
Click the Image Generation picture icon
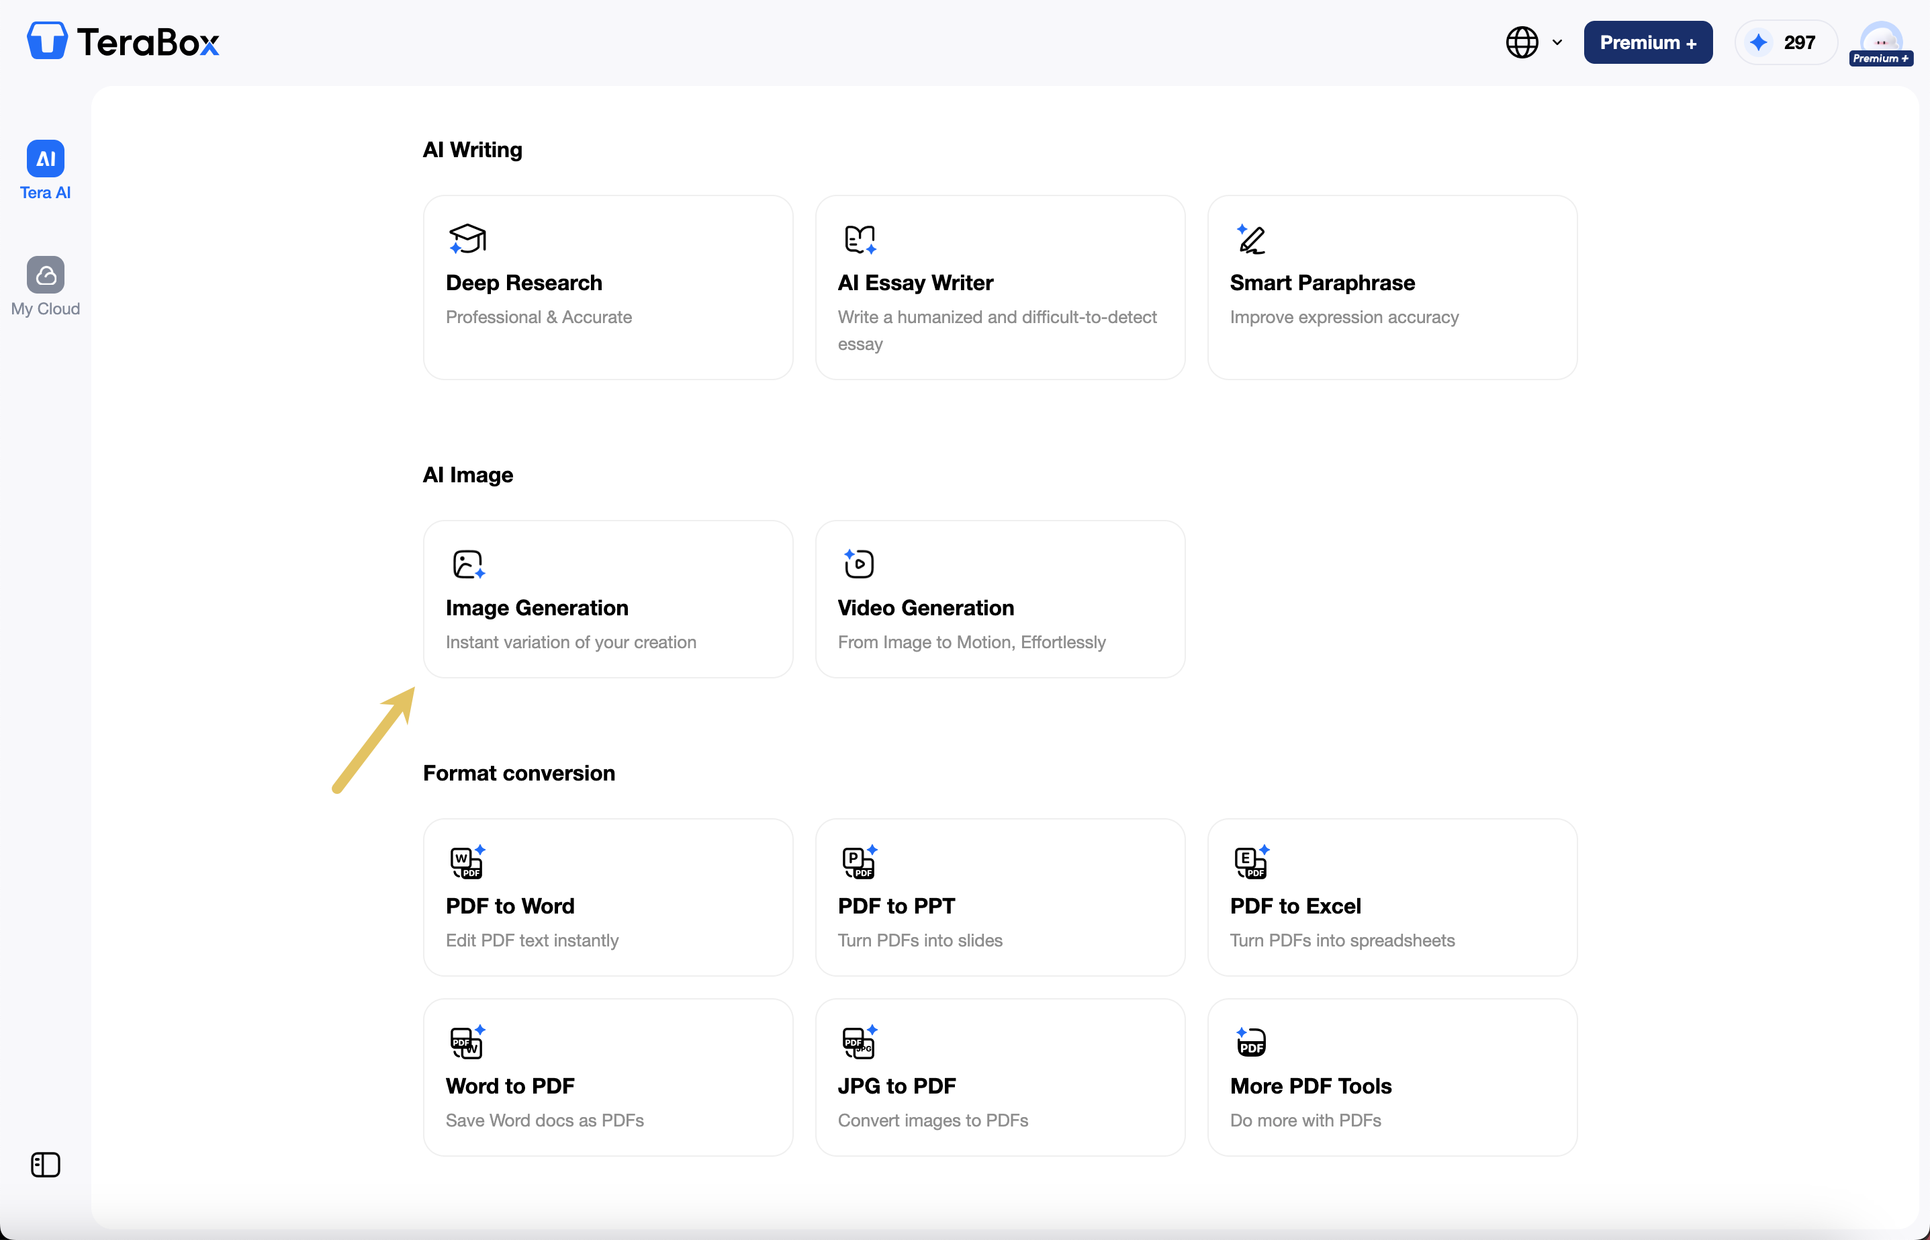point(469,564)
